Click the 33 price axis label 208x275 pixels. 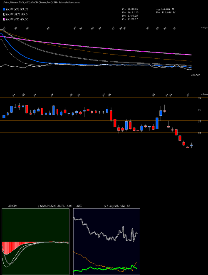[199, 133]
